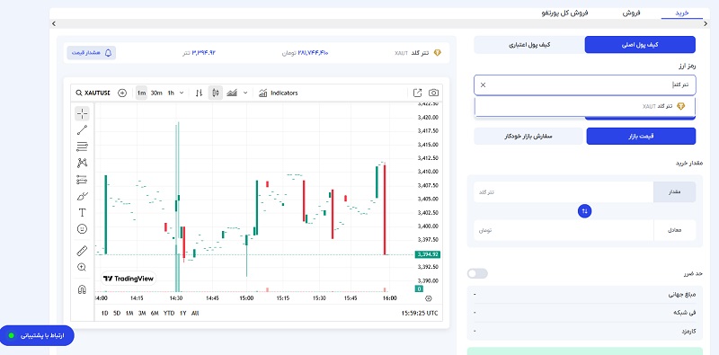Click the هشدار قیمت price alert button
Screen dimensions: 719x355
coord(92,53)
